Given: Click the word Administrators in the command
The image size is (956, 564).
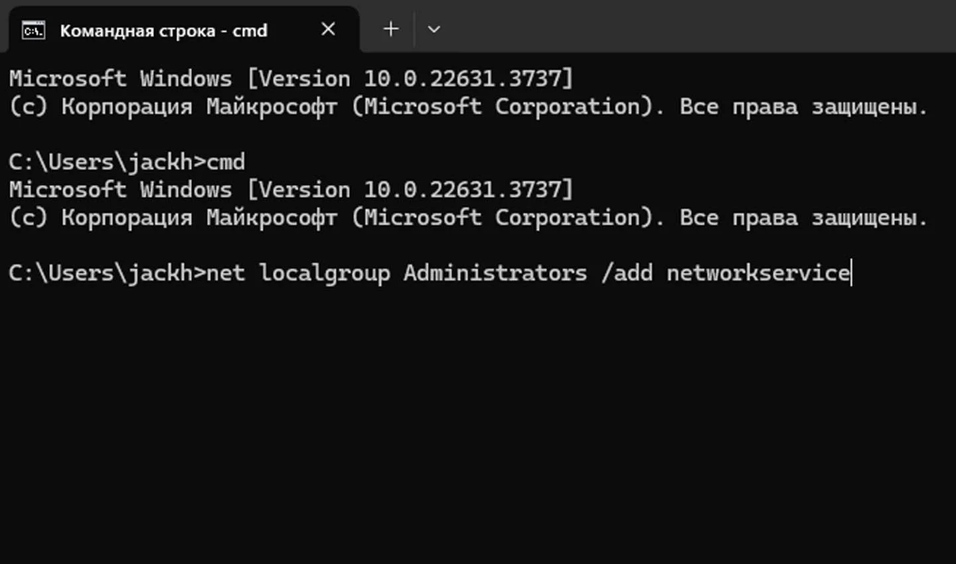Looking at the screenshot, I should (x=495, y=273).
